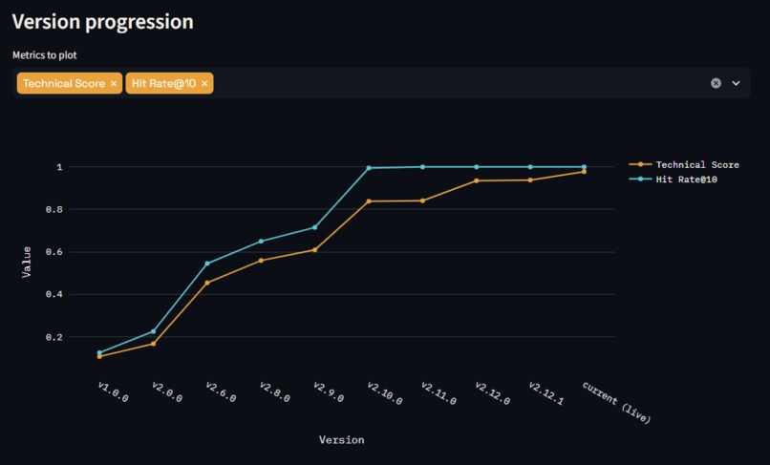
Task: Click the v2.12.1 axis label
Action: tap(546, 393)
